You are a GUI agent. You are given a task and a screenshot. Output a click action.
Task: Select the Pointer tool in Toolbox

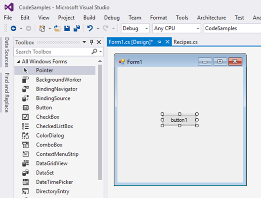point(55,70)
